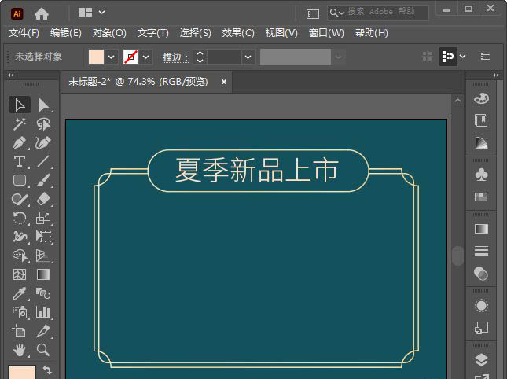This screenshot has width=507, height=379.
Task: Select the Mesh tool
Action: coord(20,274)
